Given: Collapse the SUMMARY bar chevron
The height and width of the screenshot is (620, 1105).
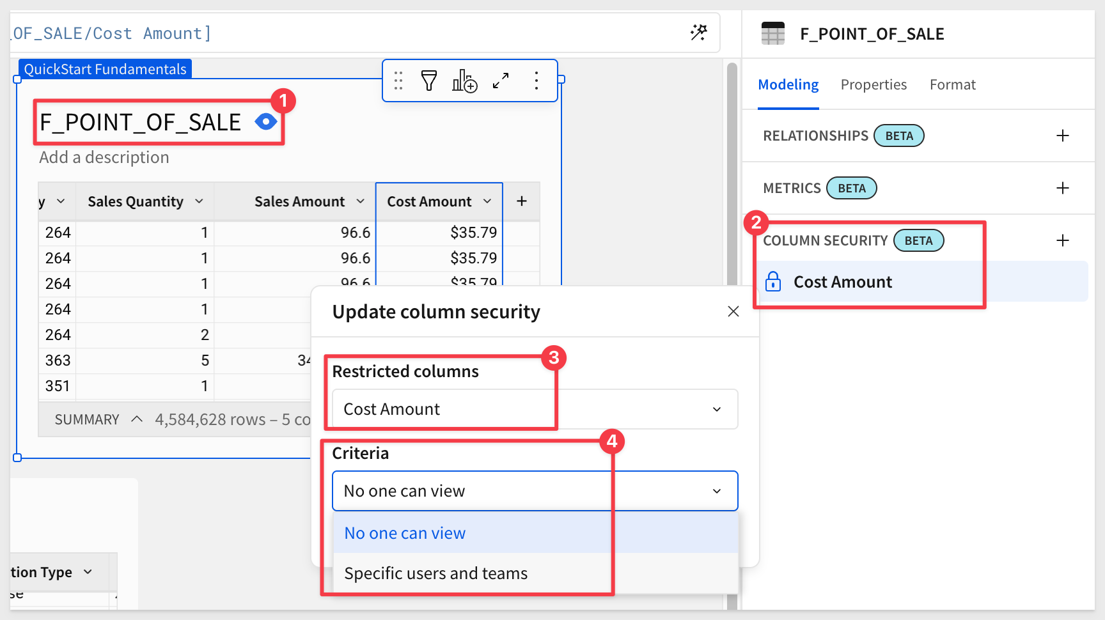Looking at the screenshot, I should [136, 419].
